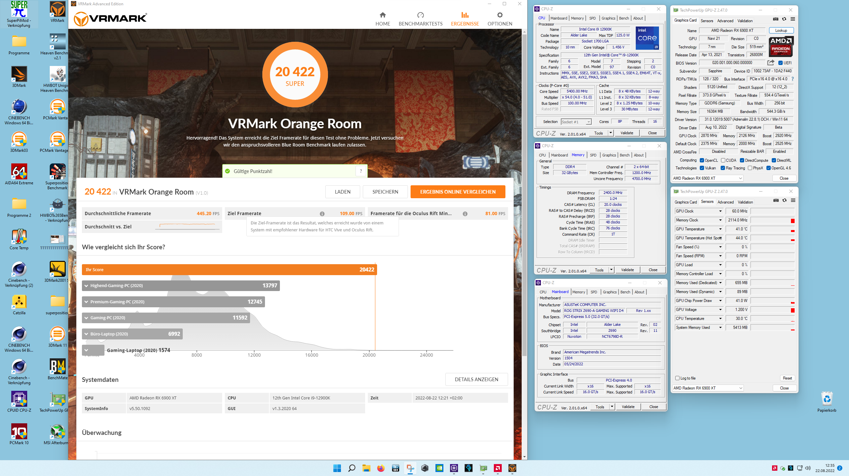Toggle the UEFI checkbox in GPU-Z
849x476 pixels.
[781, 63]
